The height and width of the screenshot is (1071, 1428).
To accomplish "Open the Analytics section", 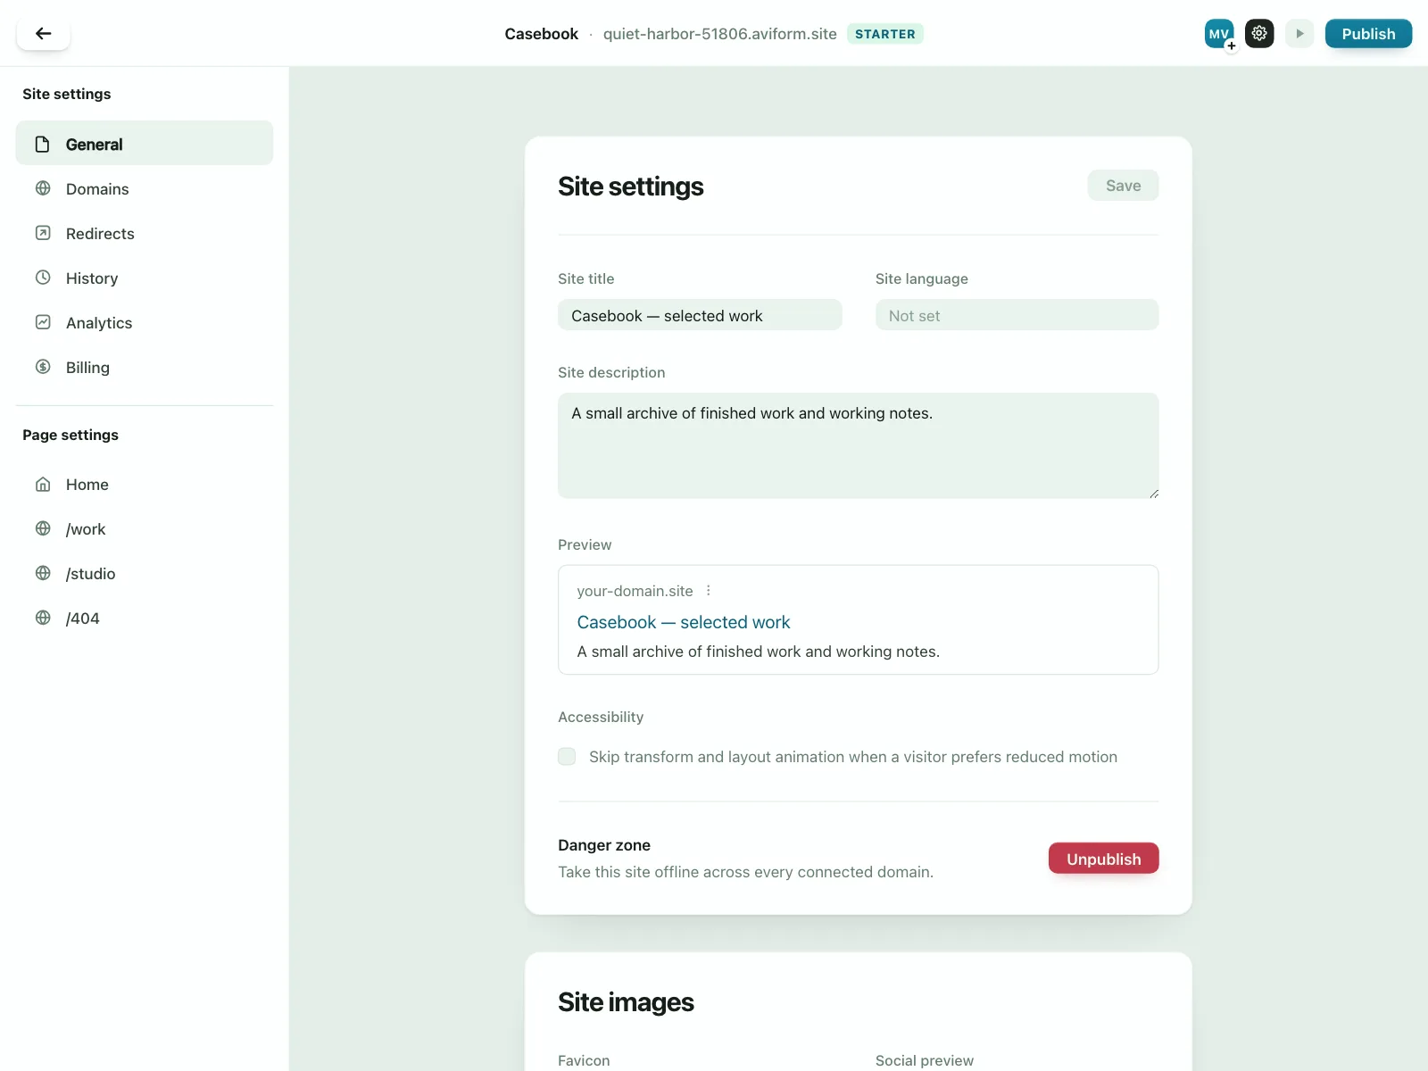I will 145,322.
